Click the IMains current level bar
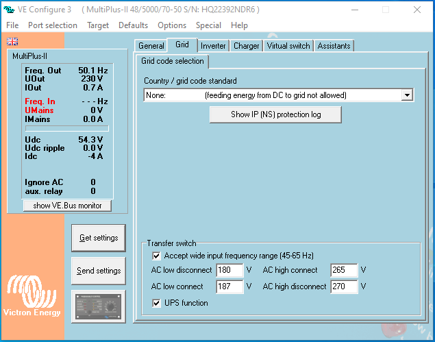 [66, 127]
